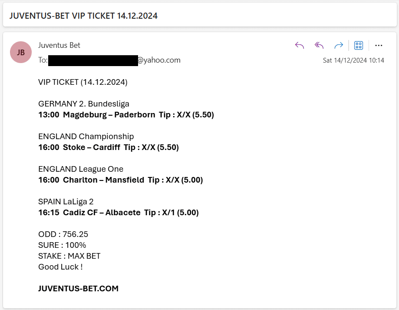
Task: Click the Forward arrow icon
Action: tap(339, 45)
